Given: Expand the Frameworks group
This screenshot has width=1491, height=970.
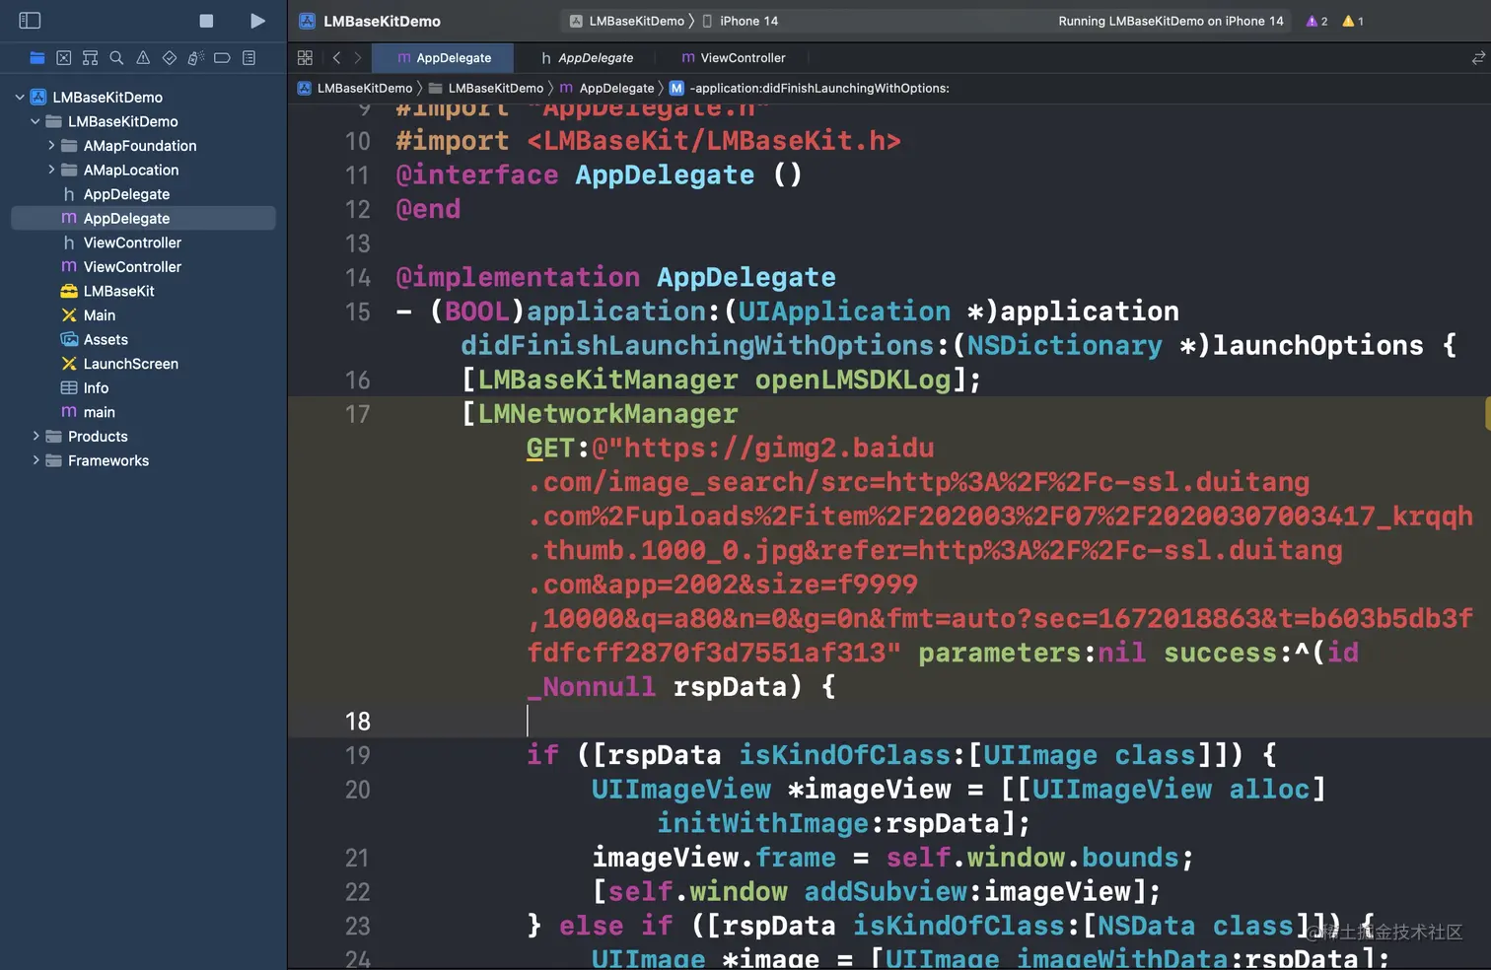Looking at the screenshot, I should [35, 460].
